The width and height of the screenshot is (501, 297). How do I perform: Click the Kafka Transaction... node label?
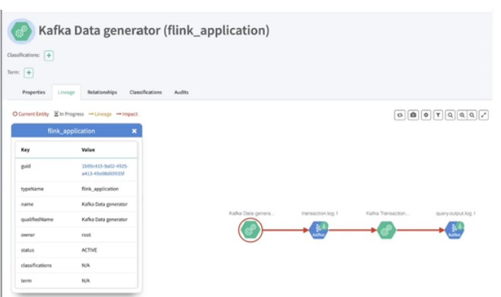click(388, 213)
